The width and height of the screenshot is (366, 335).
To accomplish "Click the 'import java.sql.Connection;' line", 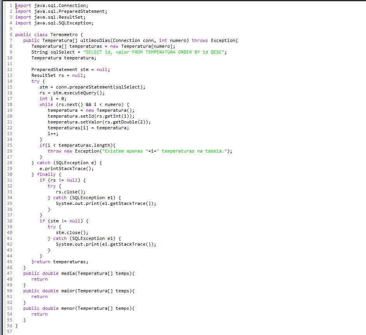I will tap(52, 5).
